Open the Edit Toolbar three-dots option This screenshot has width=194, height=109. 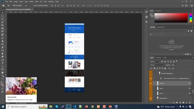tap(2, 79)
